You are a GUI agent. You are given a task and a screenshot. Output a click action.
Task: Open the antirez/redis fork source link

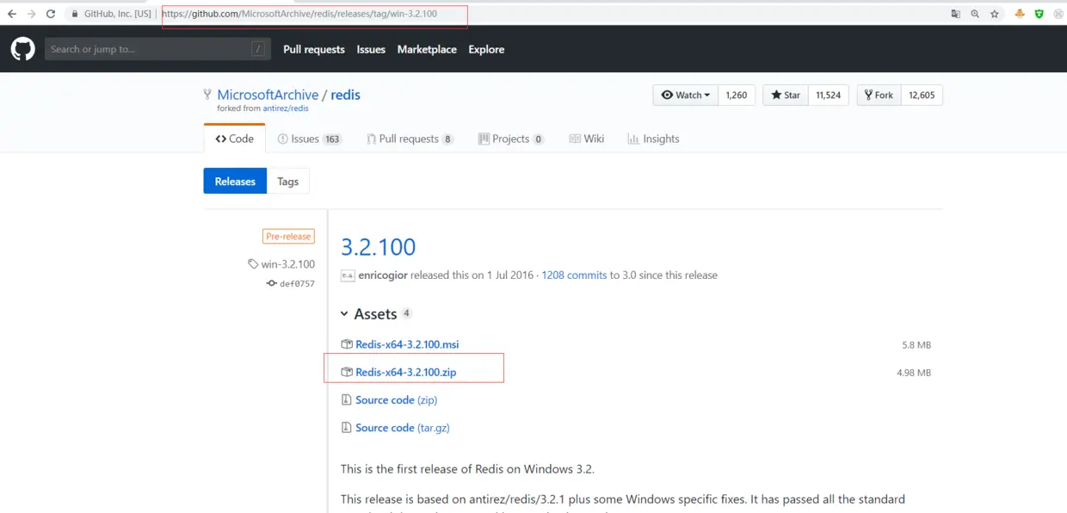click(x=286, y=108)
